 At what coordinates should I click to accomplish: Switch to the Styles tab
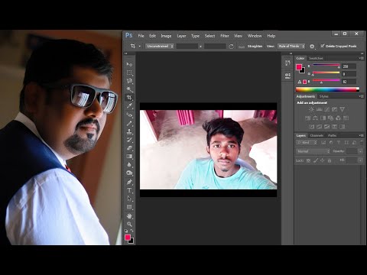[324, 96]
